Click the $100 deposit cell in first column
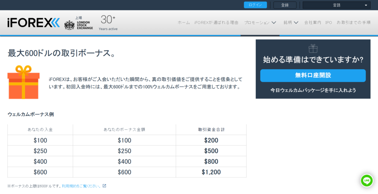 40,140
